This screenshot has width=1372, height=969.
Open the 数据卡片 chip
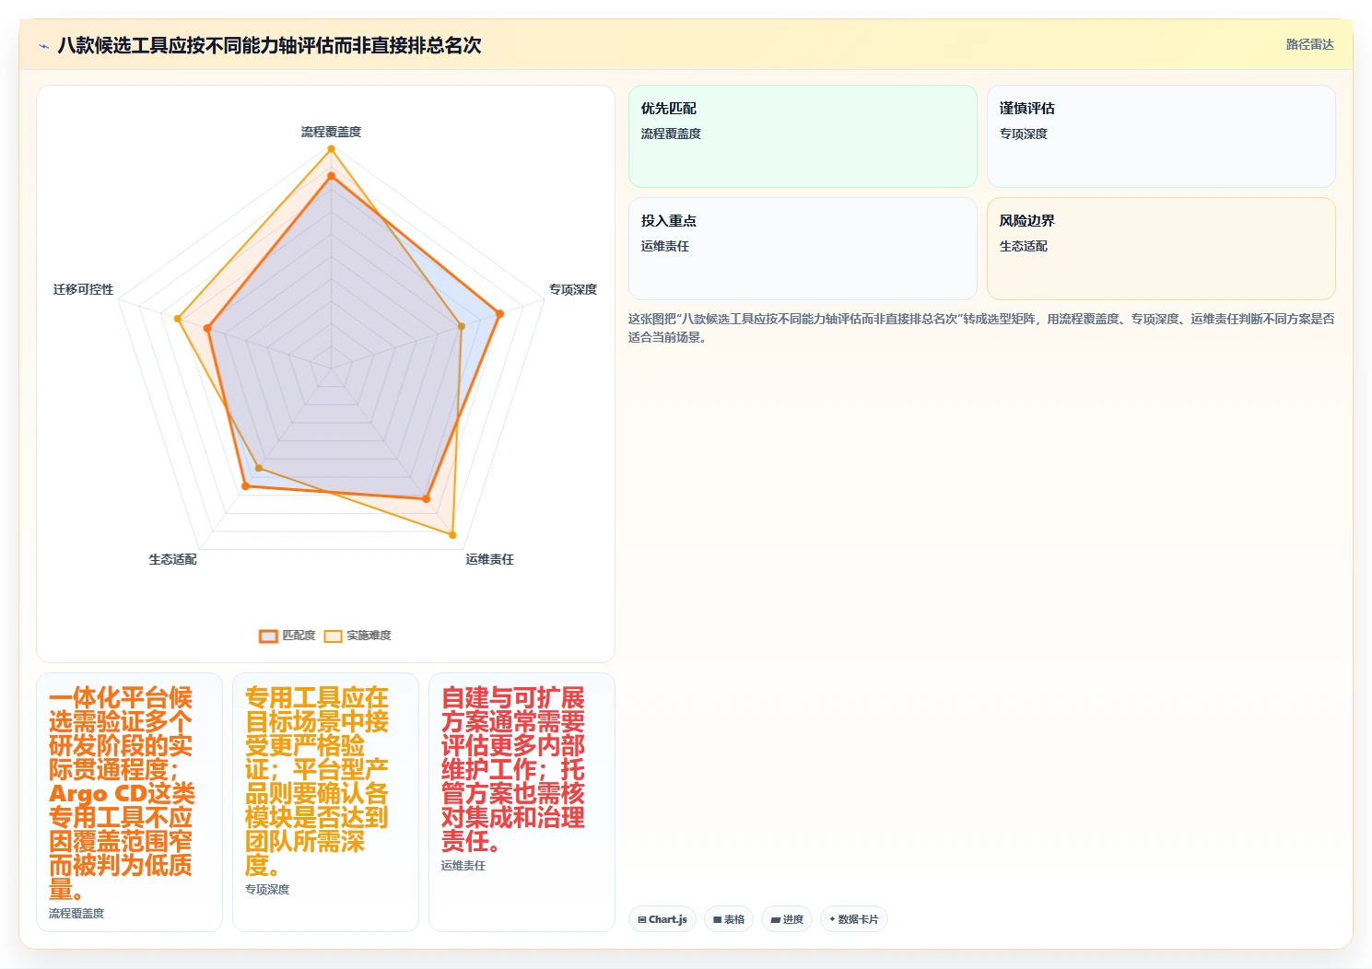click(854, 919)
